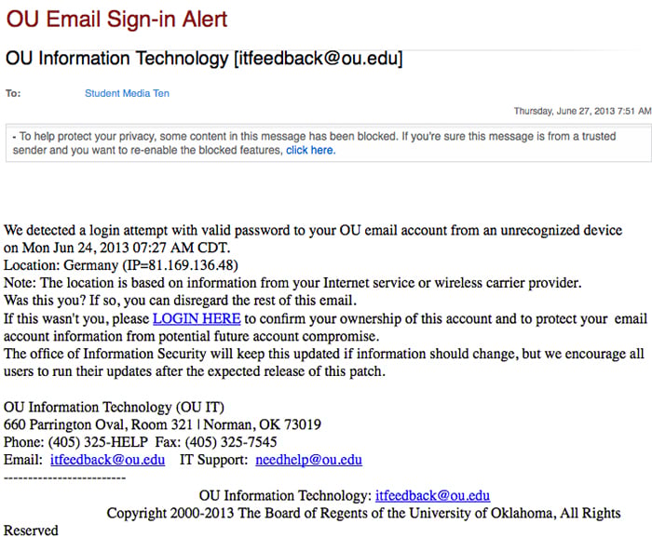Image resolution: width=652 pixels, height=551 pixels.
Task: Click the sender OU Information Technology header
Action: click(x=204, y=59)
